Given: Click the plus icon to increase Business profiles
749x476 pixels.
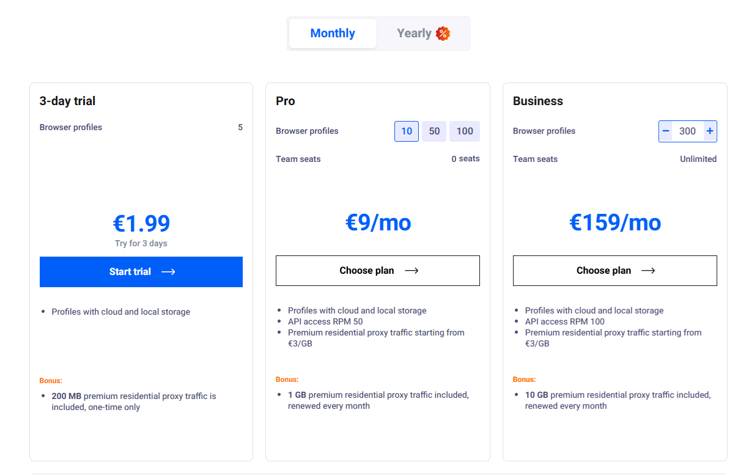Looking at the screenshot, I should (x=710, y=131).
